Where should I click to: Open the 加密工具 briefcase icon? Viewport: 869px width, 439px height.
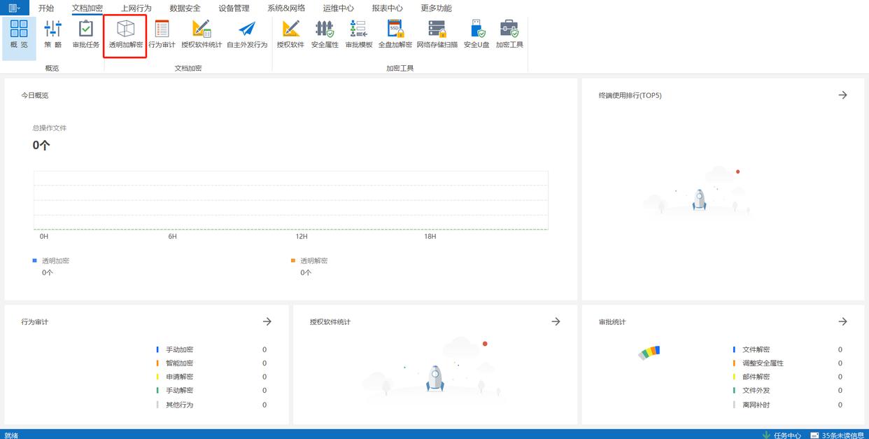coord(509,34)
